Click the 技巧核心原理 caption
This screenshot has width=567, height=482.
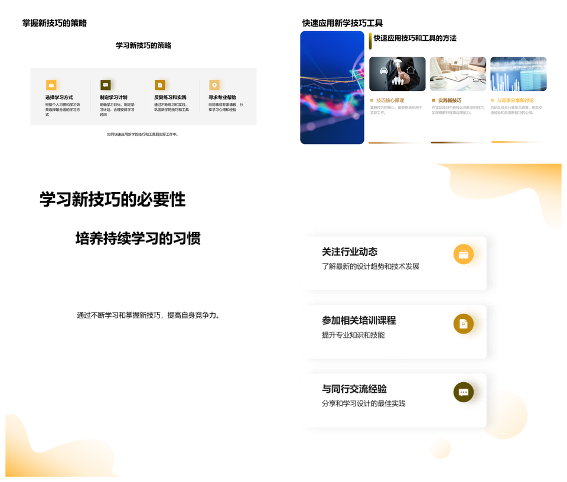pos(390,100)
